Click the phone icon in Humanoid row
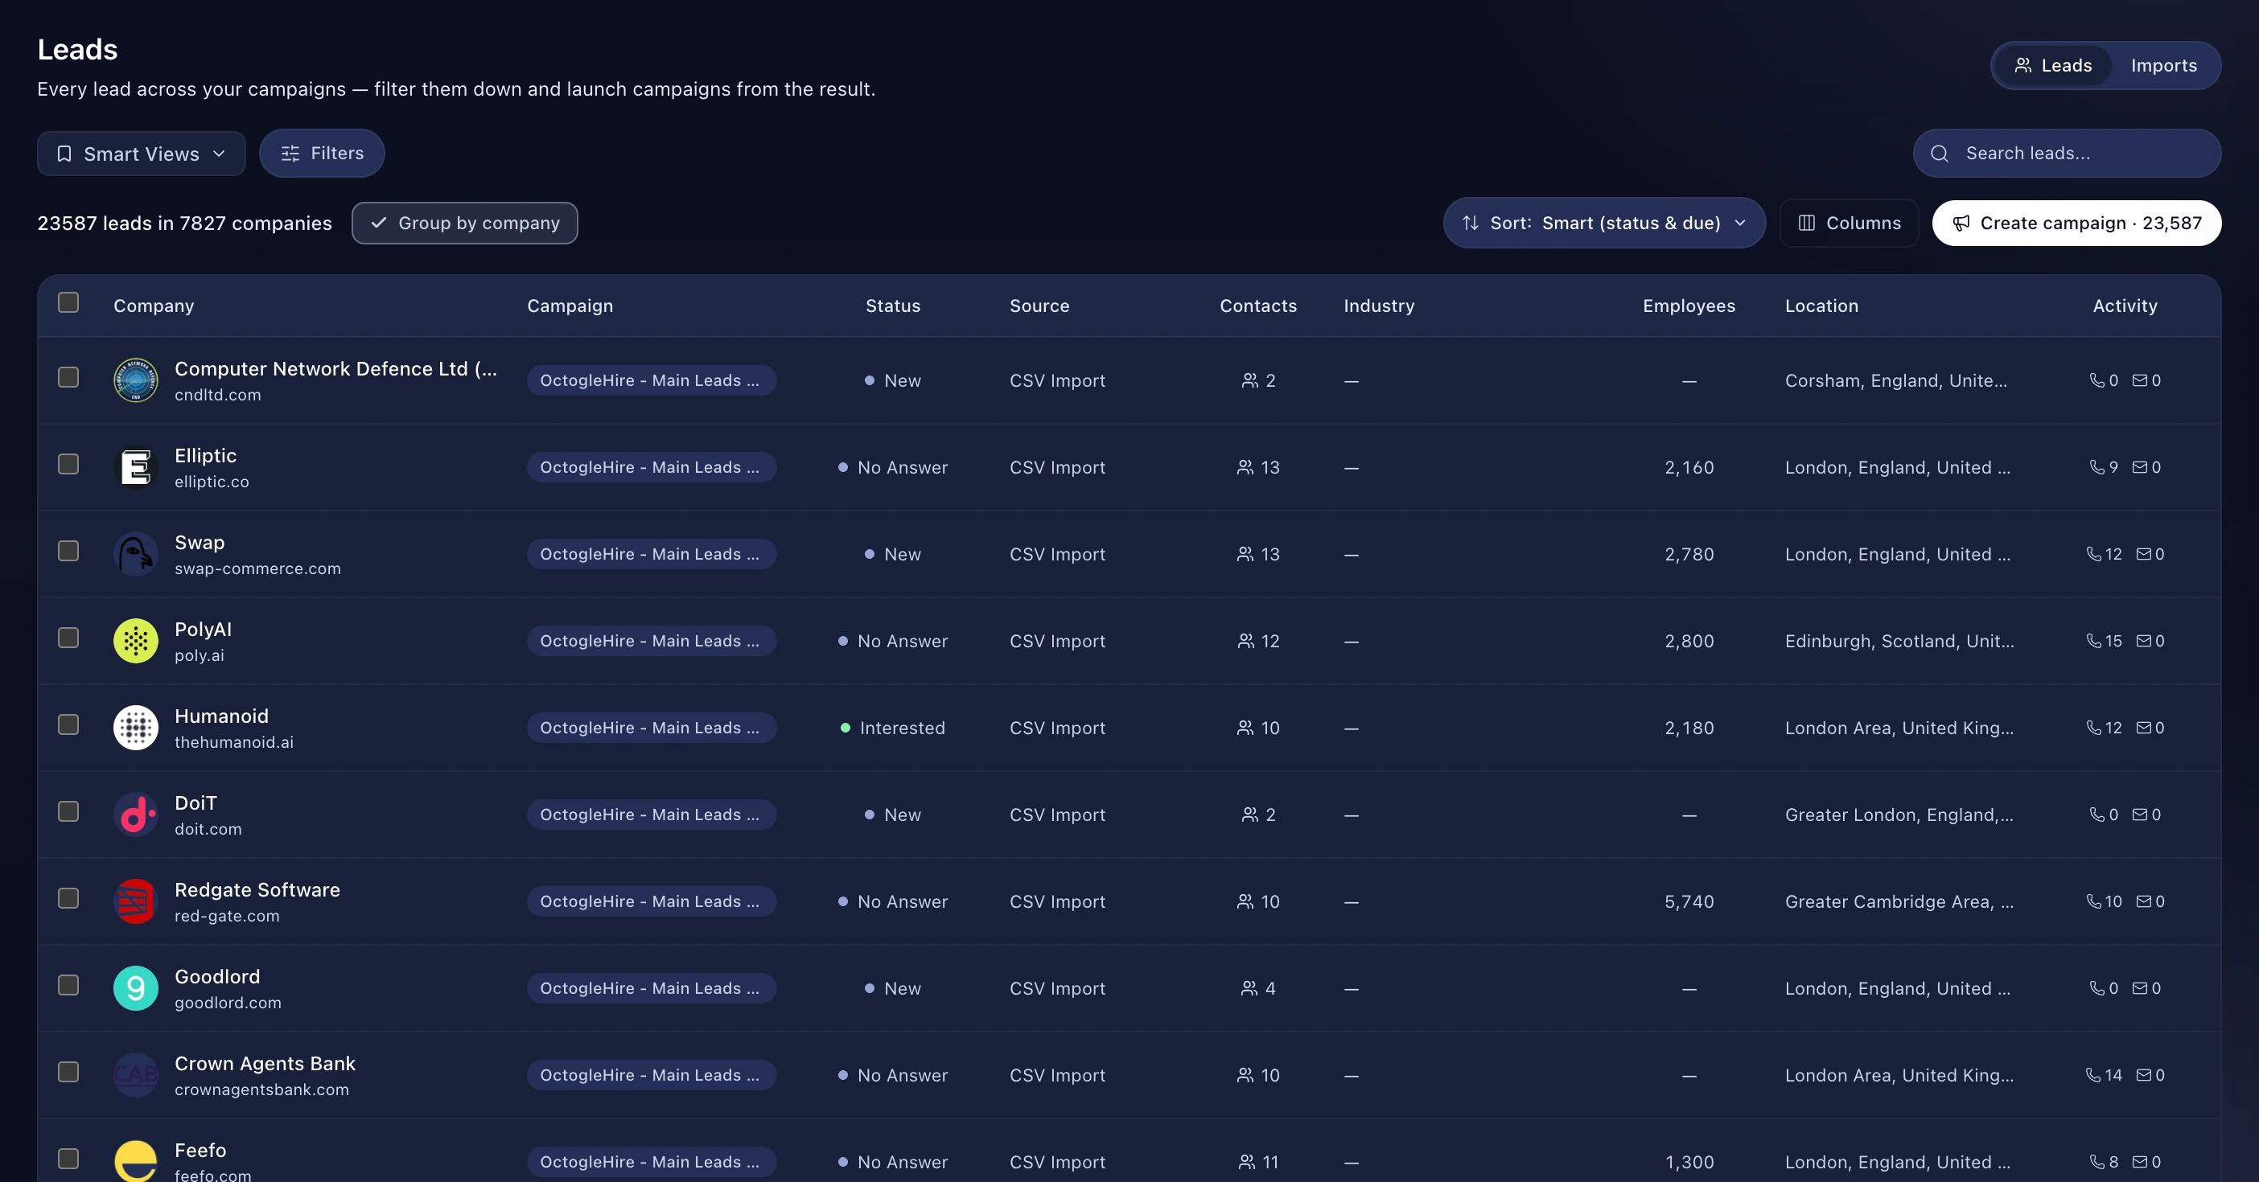Viewport: 2259px width, 1182px height. pyautogui.click(x=2093, y=727)
